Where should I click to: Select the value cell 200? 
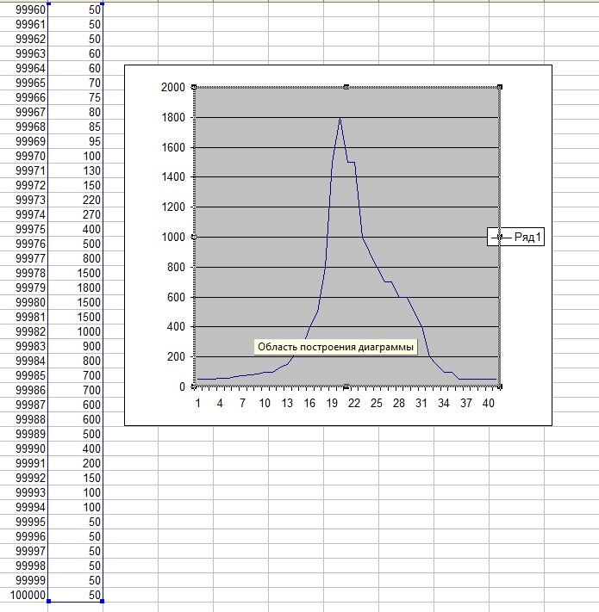point(75,463)
